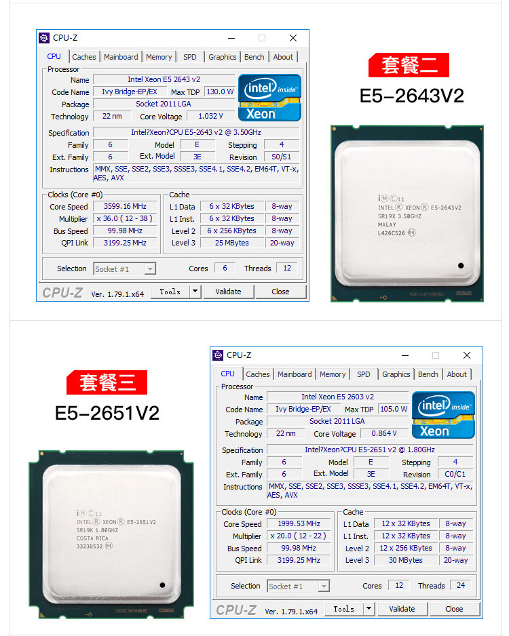Click Specification 'E5-2651 v2 @ 1.80GHz' field
This screenshot has height=636, width=509.
click(370, 450)
